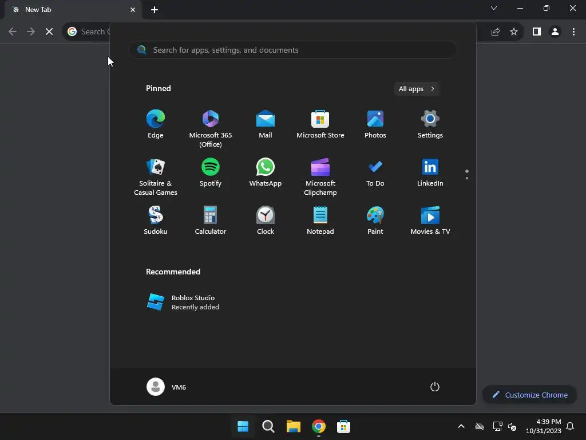Launch Movies & TV

430,221
